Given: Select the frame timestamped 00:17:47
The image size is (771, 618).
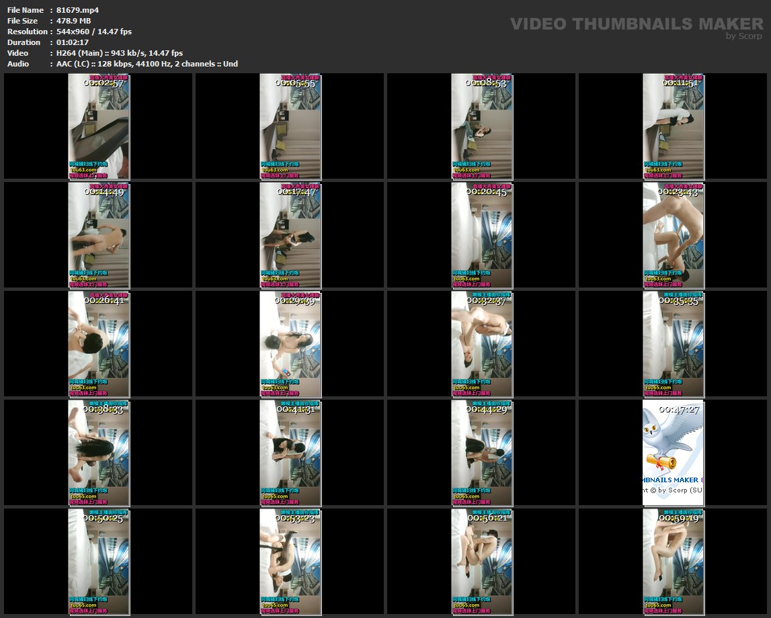Looking at the screenshot, I should click(290, 235).
